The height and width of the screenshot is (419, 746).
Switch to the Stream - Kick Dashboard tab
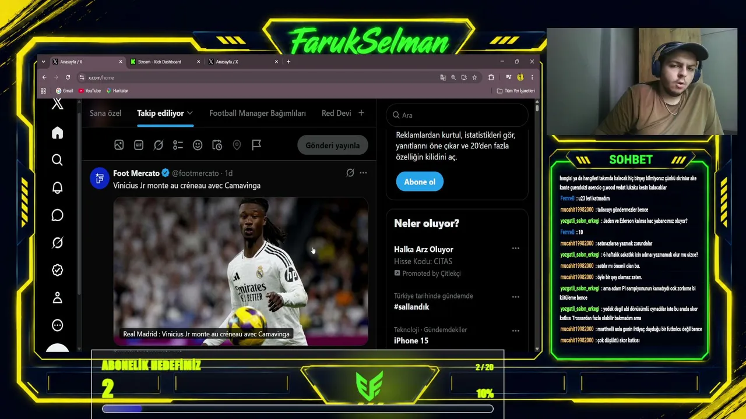pyautogui.click(x=166, y=62)
